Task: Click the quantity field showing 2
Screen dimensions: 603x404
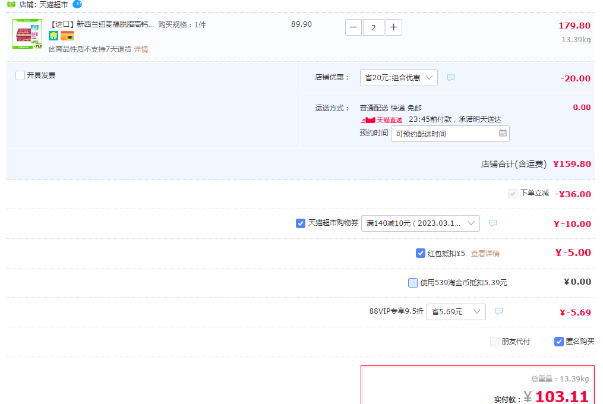Action: [x=374, y=27]
